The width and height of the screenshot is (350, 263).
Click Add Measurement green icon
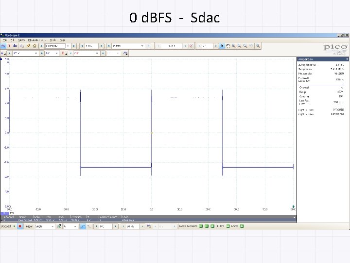coord(201,226)
